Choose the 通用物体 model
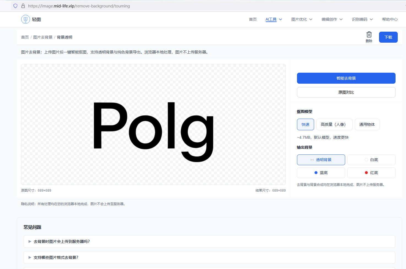The height and width of the screenshot is (269, 406). coord(367,124)
